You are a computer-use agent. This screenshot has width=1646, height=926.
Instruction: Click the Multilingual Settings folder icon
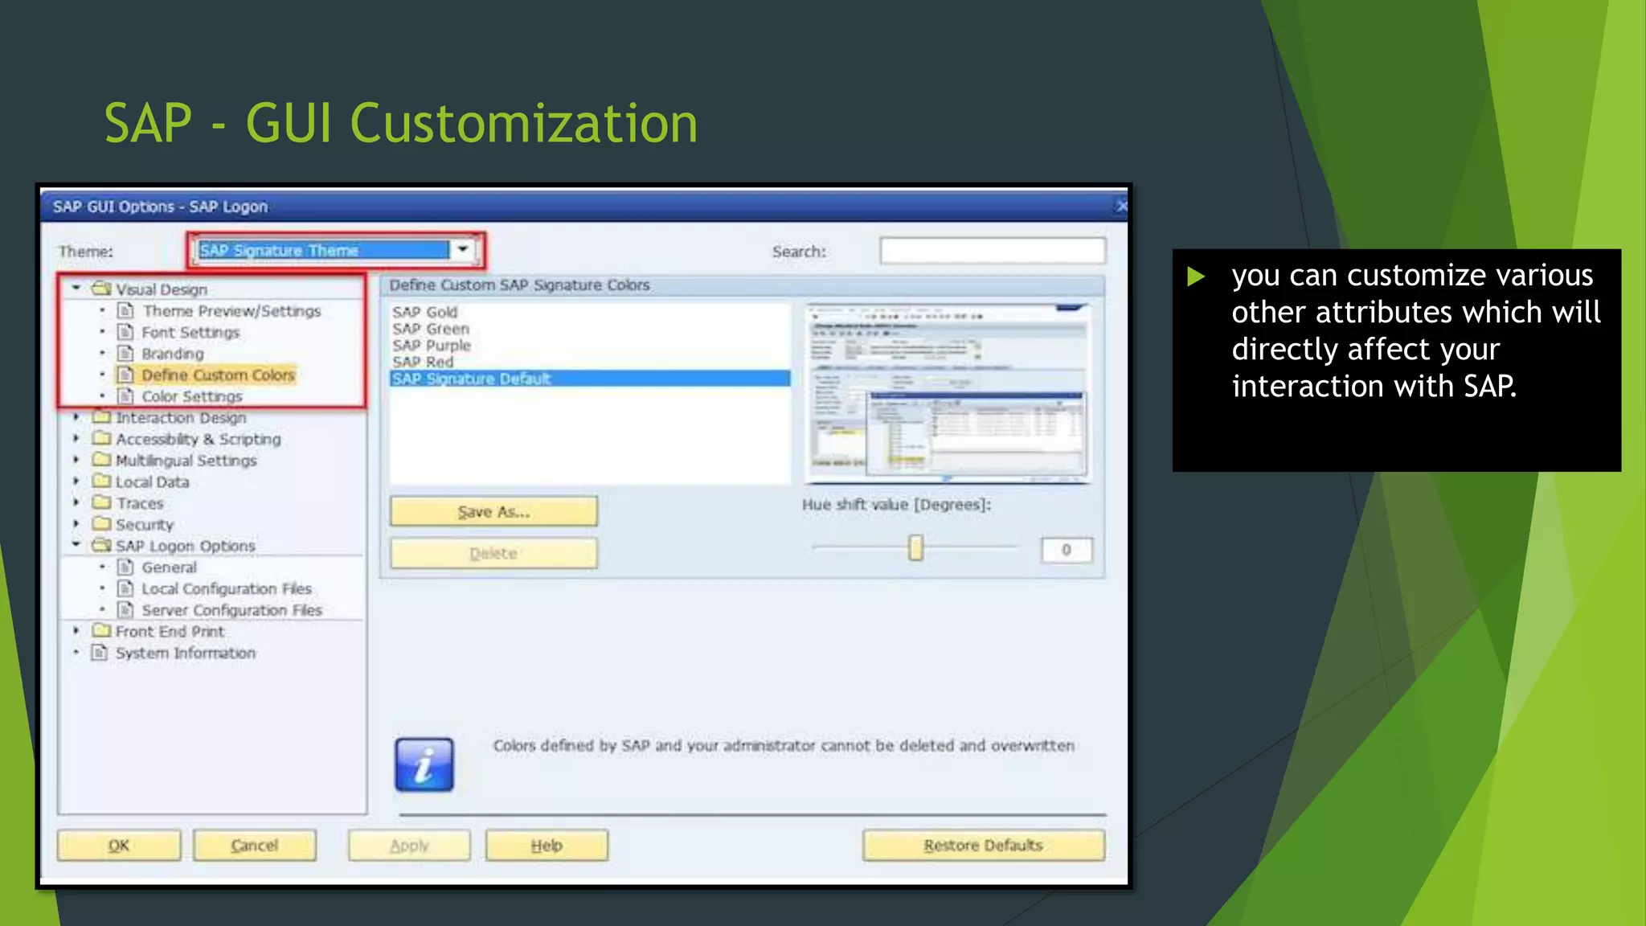101,459
